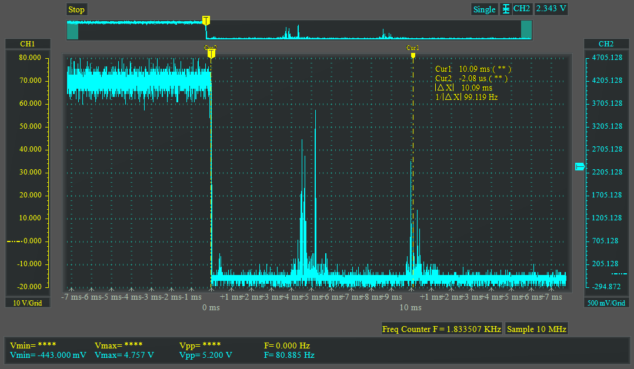Click the |ΔX| 10.09 ms readout
Image resolution: width=634 pixels, height=369 pixels.
pos(464,88)
